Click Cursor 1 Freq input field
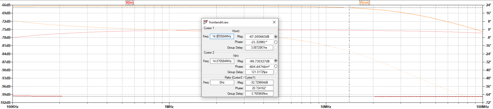 222,36
